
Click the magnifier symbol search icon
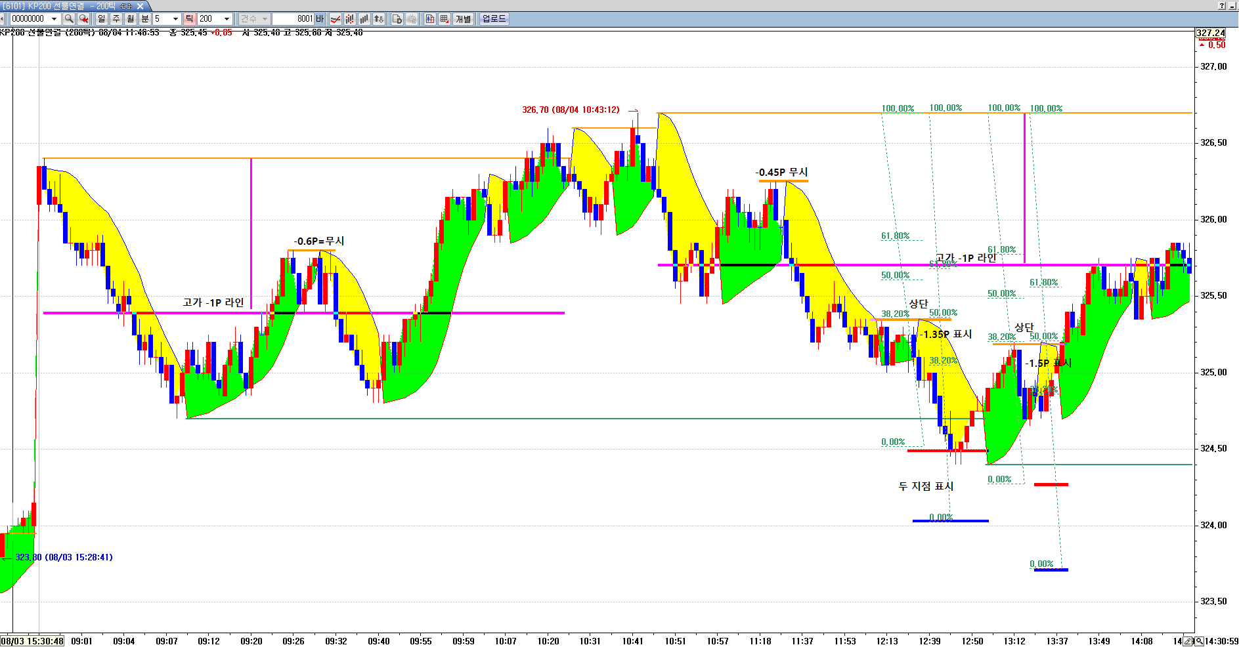tap(68, 19)
